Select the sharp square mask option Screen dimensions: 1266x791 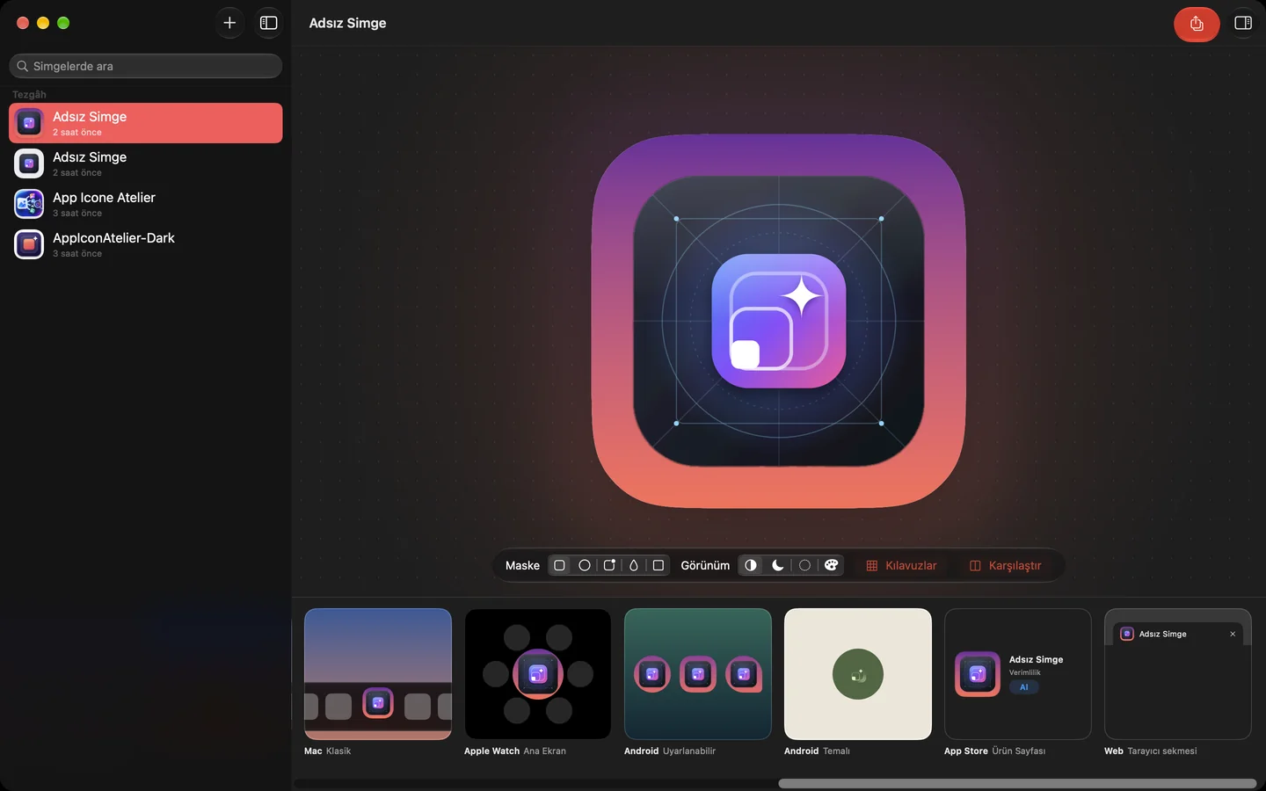[658, 565]
